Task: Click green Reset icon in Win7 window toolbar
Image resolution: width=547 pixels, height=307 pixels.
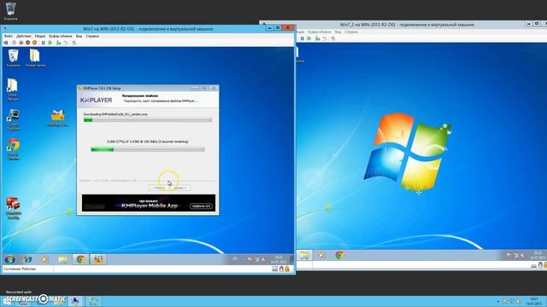Action: (50, 43)
